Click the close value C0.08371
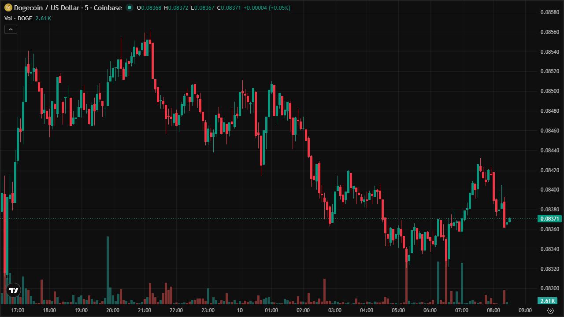The height and width of the screenshot is (317, 564). pos(229,7)
